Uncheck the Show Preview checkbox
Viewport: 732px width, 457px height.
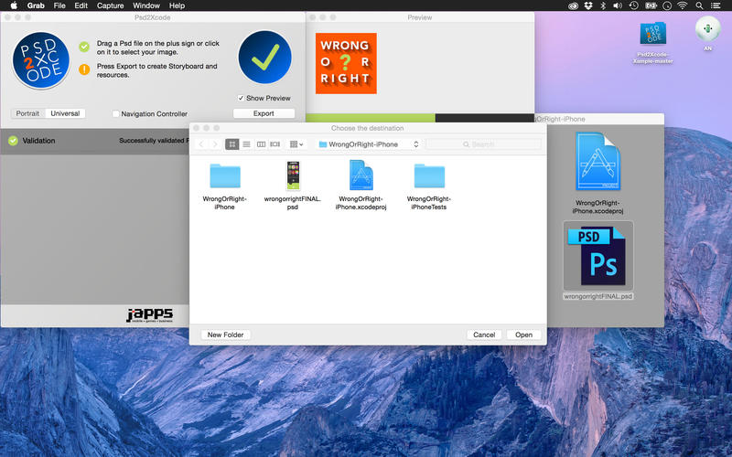click(241, 98)
